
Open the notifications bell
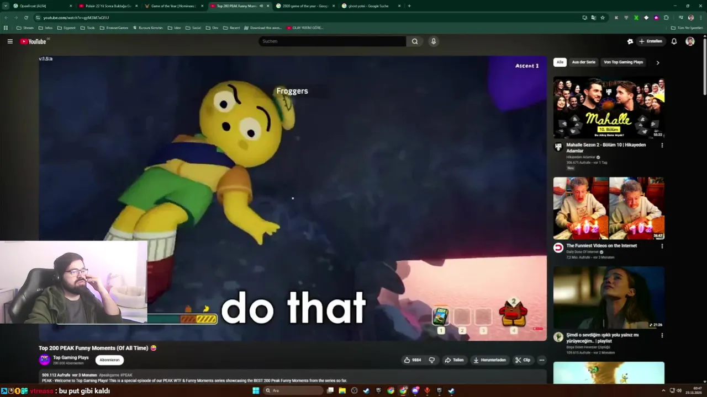click(674, 41)
